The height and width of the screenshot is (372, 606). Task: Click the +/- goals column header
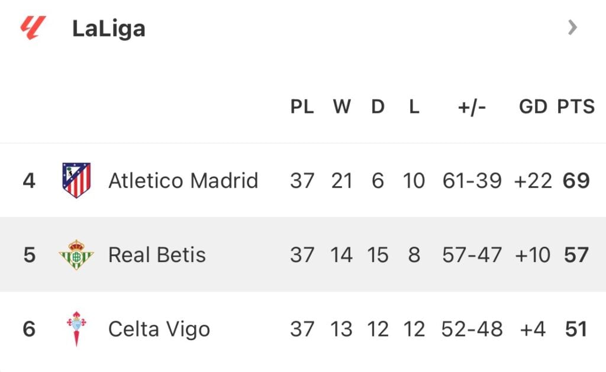click(x=472, y=108)
